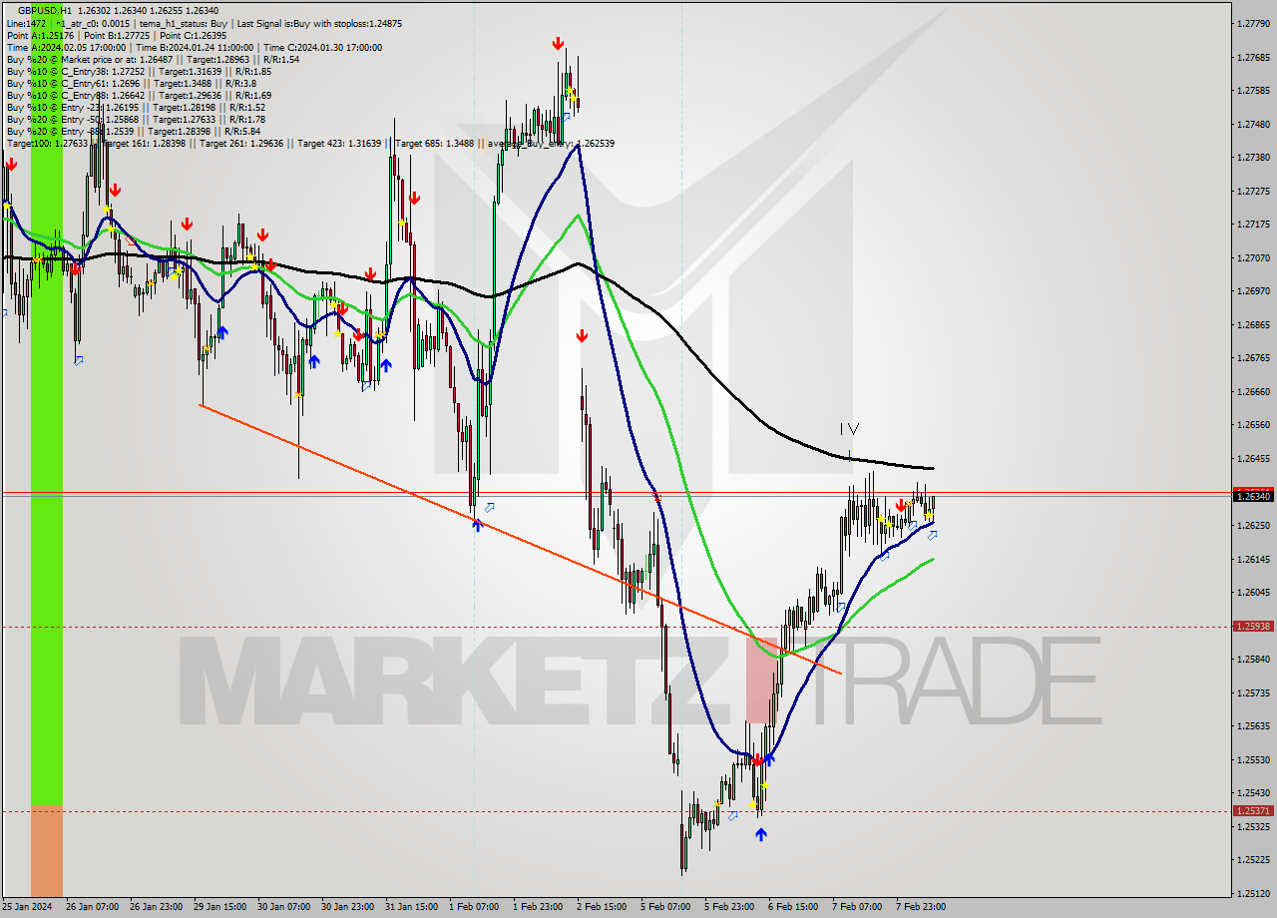Click the current price tag 1.26340
The height and width of the screenshot is (918, 1277).
(x=1253, y=495)
